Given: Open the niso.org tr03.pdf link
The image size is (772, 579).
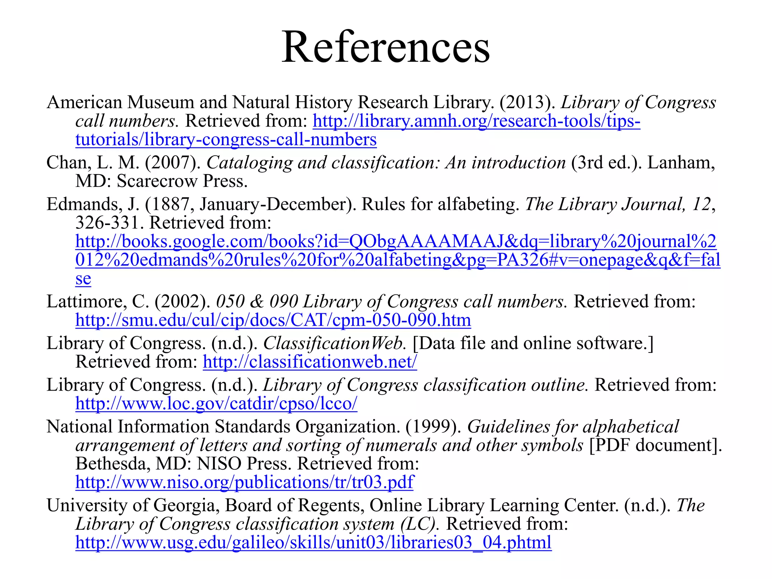Looking at the screenshot, I should [244, 482].
